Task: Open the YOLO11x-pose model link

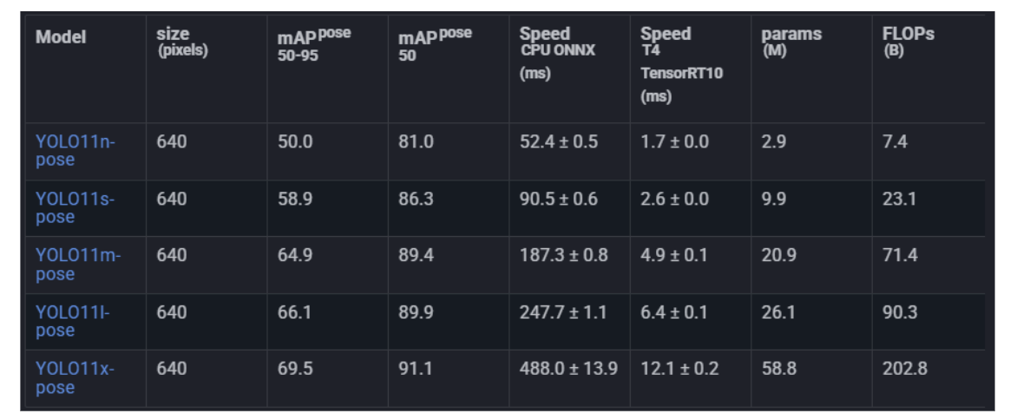Action: tap(75, 377)
